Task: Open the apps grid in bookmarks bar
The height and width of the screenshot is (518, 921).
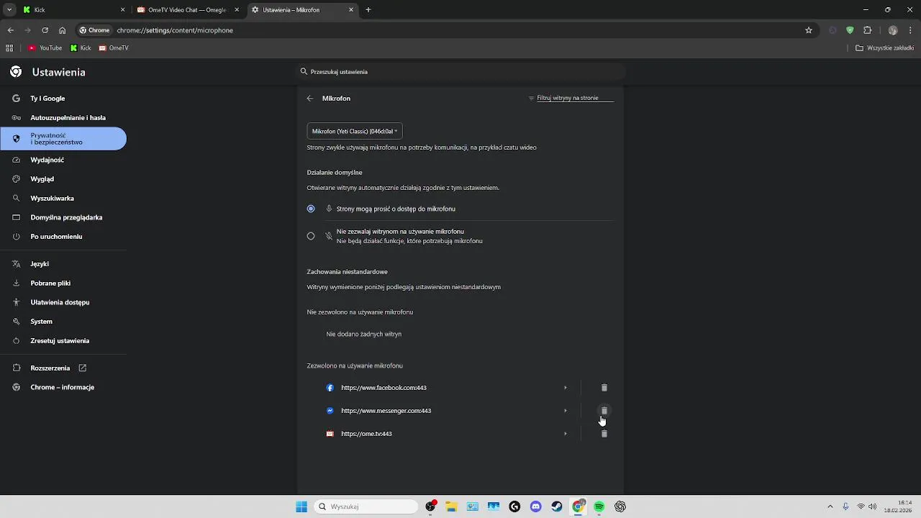Action: (9, 48)
